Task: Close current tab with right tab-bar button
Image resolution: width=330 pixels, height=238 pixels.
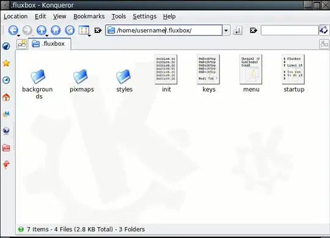Action: click(324, 44)
